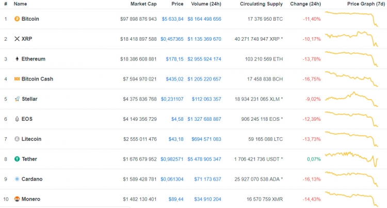Click Bitcoin Cash change -16,75%

312,79
